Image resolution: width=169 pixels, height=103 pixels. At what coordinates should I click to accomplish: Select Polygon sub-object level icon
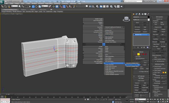143,54
